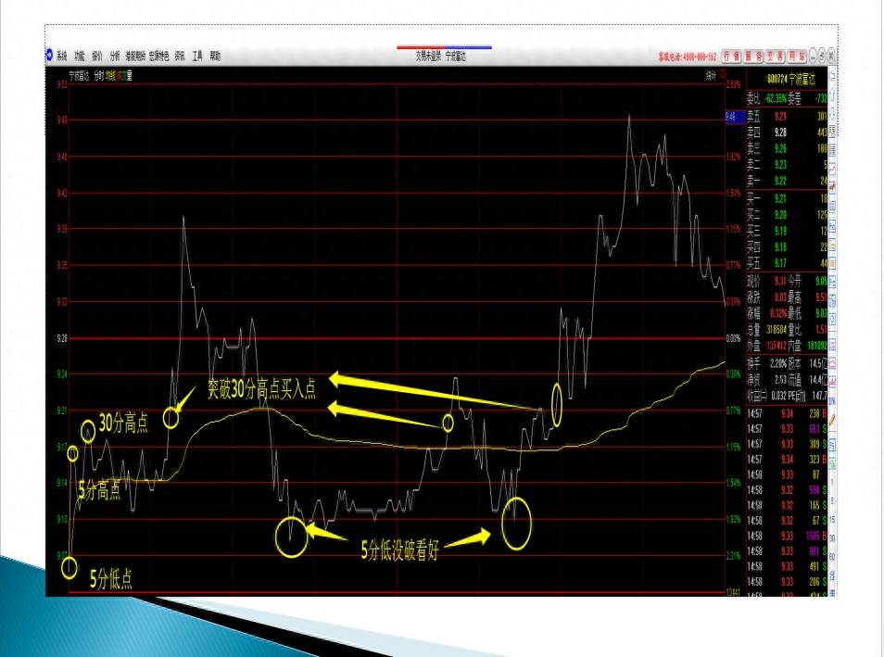The image size is (884, 657).
Task: Click the 换手 2.20% value
Action: coord(778,364)
